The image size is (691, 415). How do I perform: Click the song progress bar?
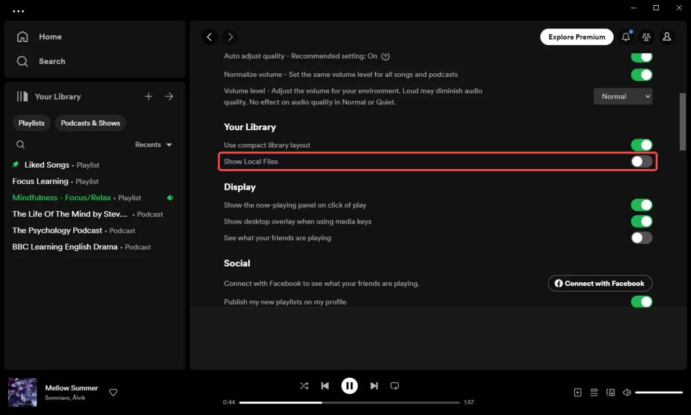coord(349,403)
